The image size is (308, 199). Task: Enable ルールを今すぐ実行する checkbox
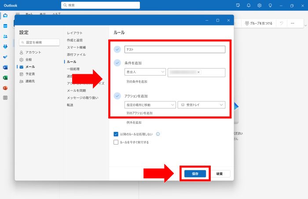point(116,142)
